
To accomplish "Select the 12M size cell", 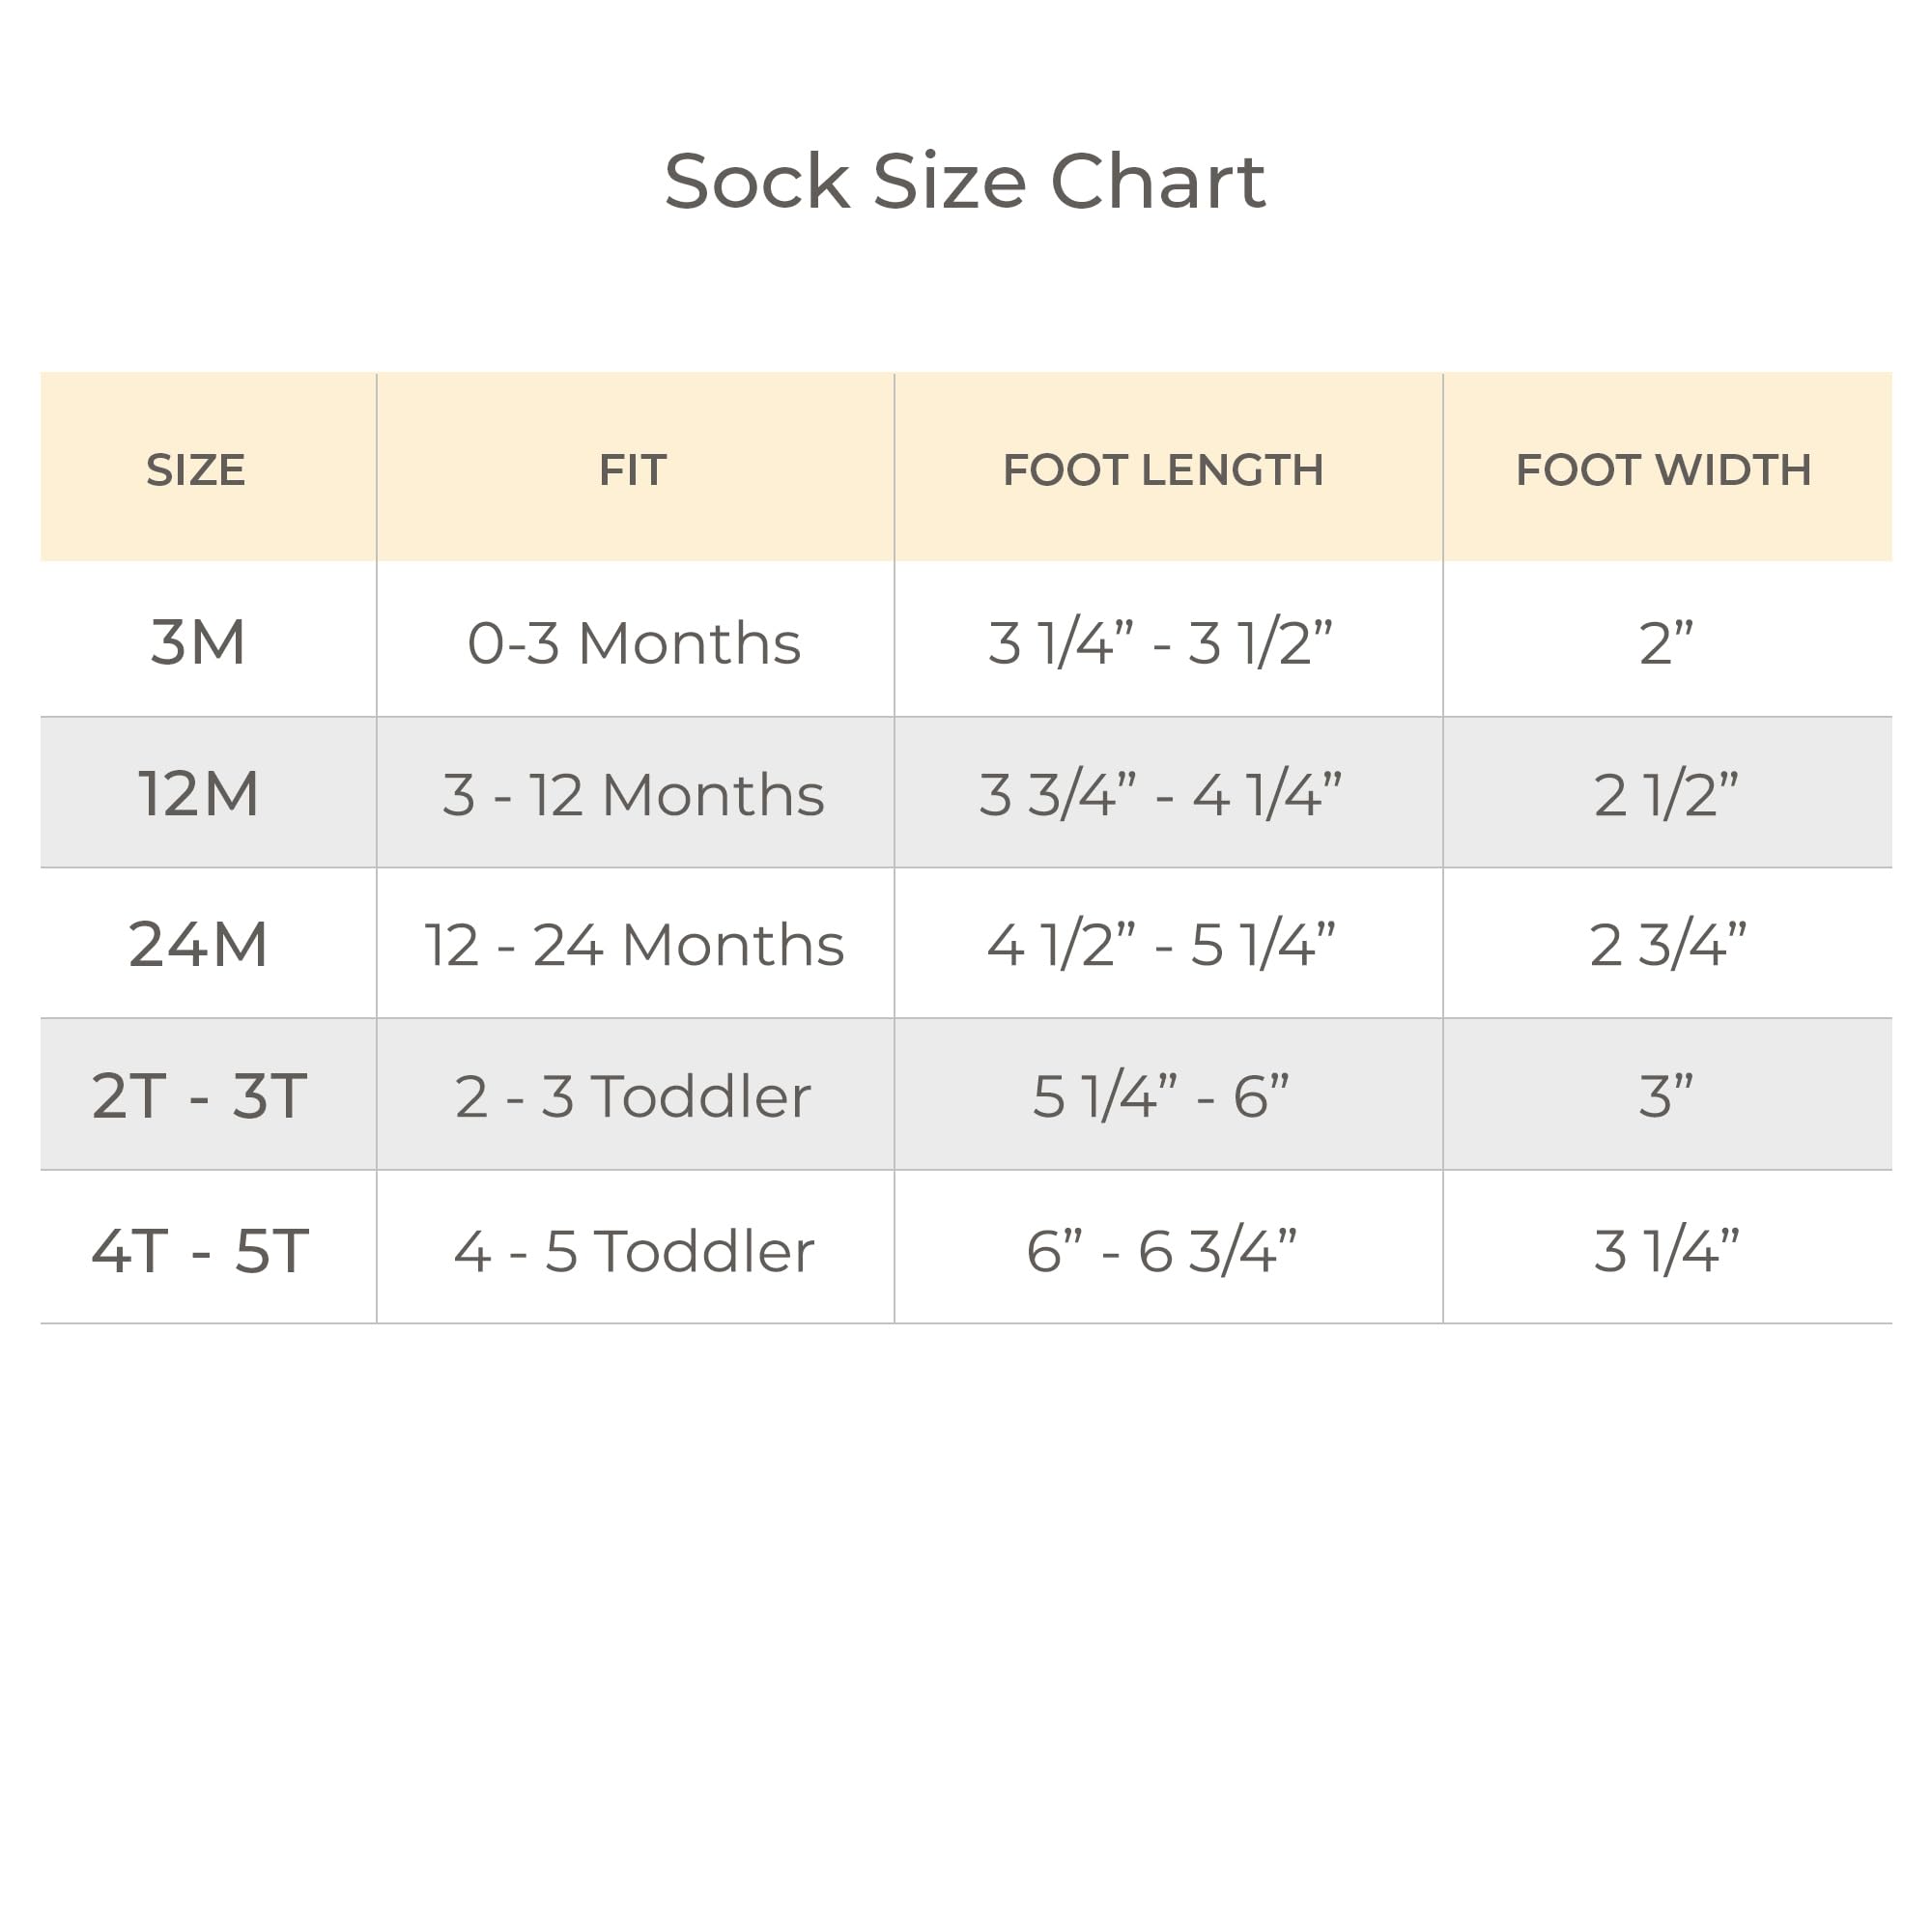I will point(198,794).
